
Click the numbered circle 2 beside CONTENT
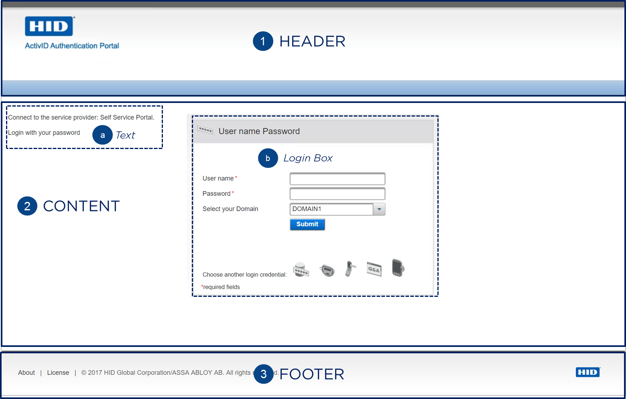pos(27,206)
